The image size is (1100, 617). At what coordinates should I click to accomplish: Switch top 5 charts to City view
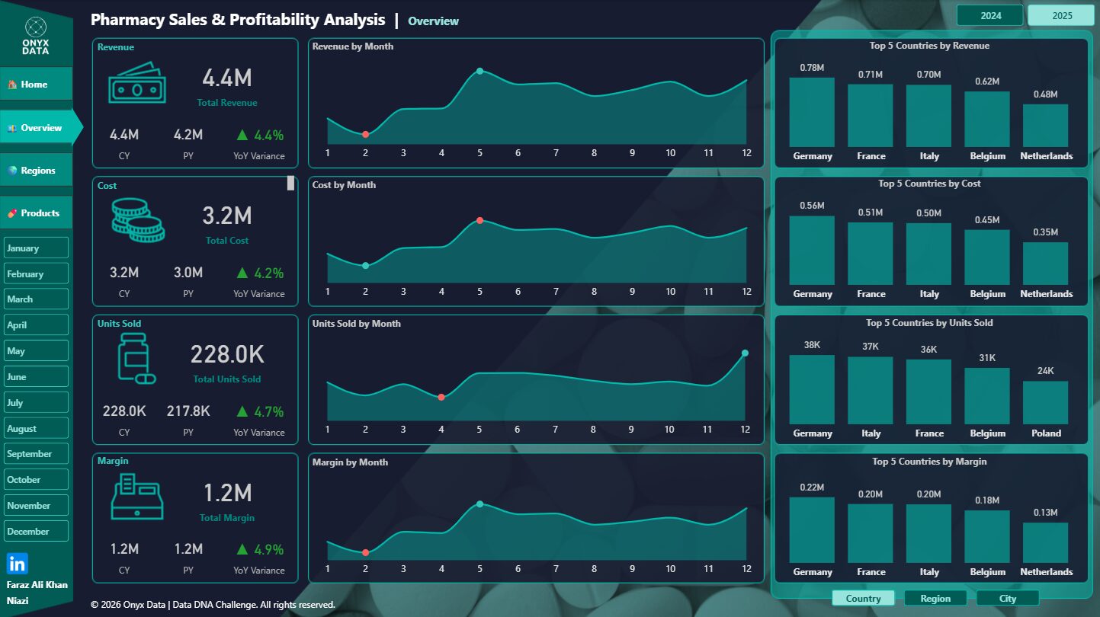pos(1007,599)
